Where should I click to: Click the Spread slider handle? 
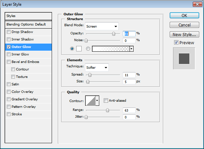click(90, 75)
